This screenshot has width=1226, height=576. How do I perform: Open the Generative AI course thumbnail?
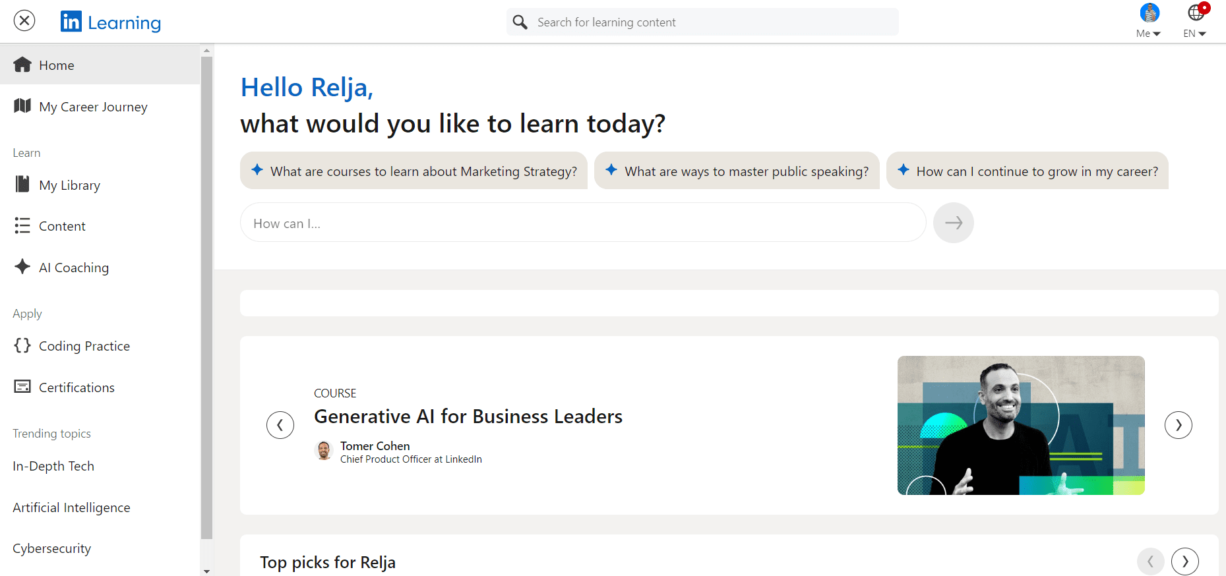point(1021,425)
